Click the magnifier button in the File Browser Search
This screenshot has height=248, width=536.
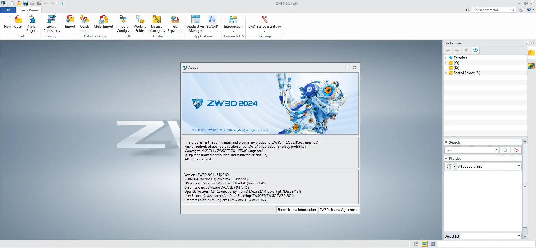click(505, 150)
